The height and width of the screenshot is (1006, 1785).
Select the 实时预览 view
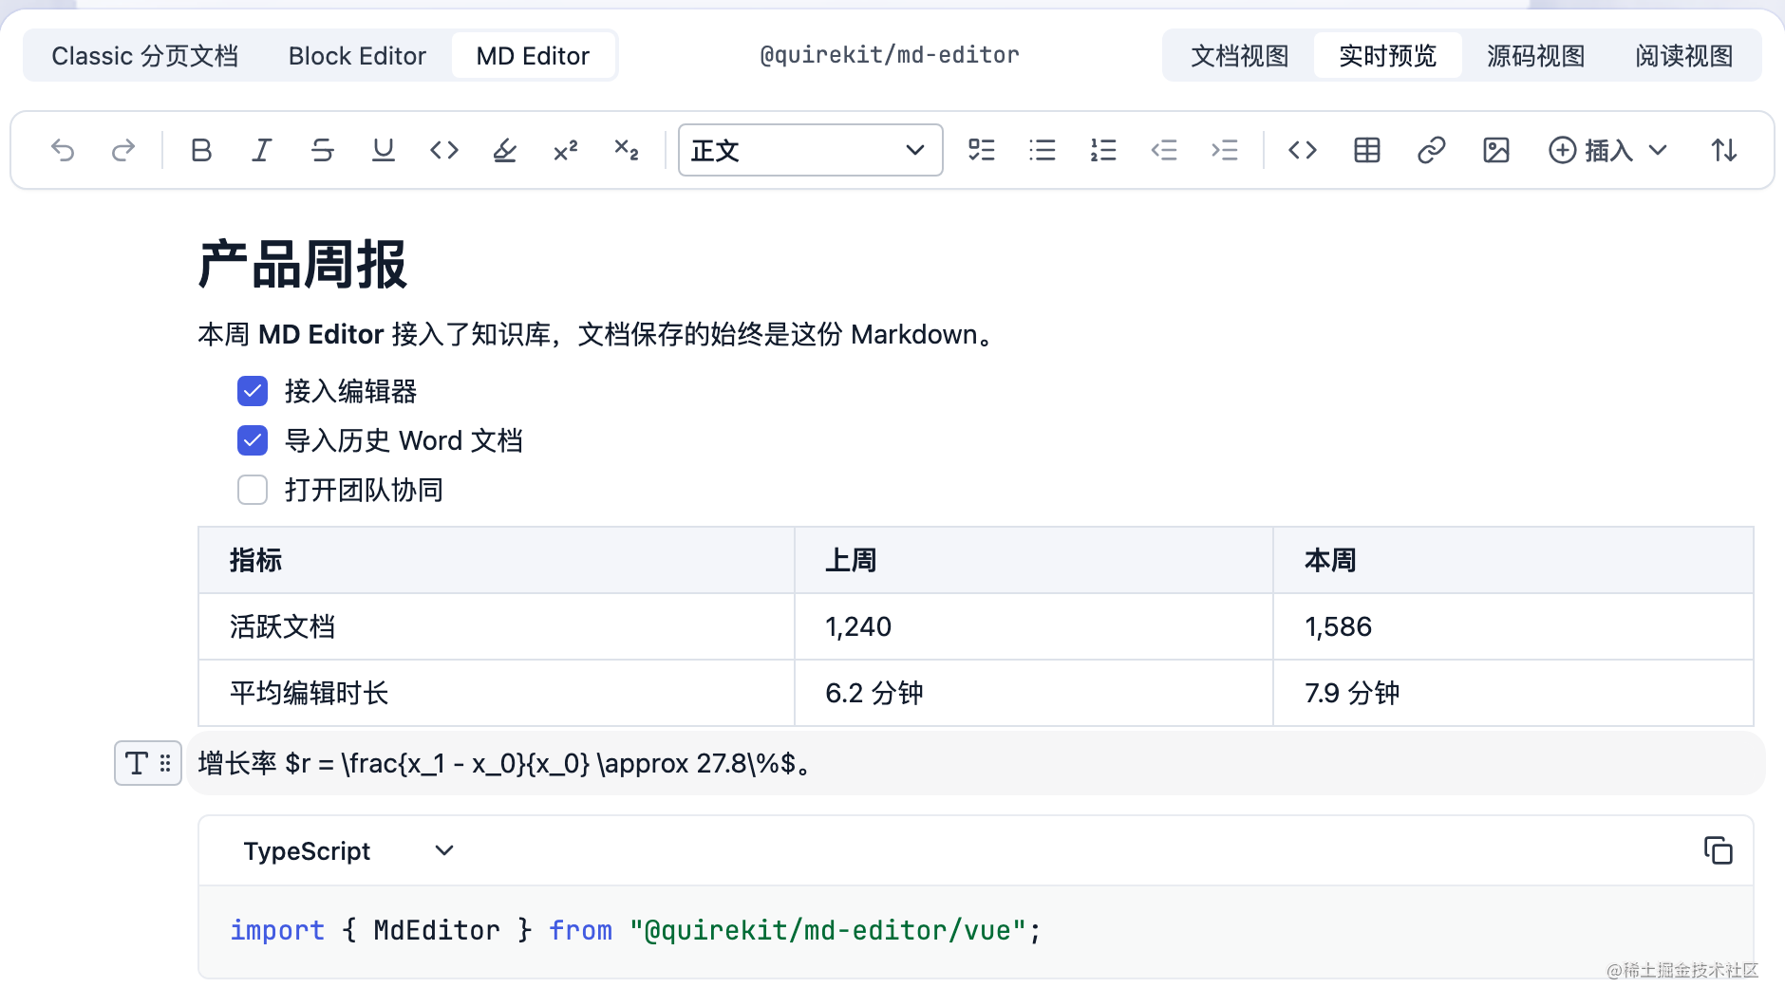1388,56
